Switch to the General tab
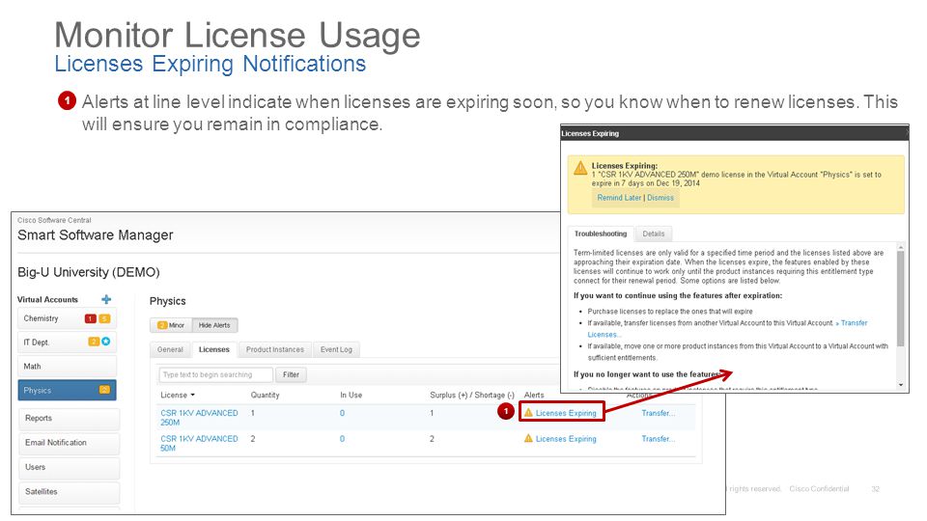The width and height of the screenshot is (927, 521). point(170,349)
